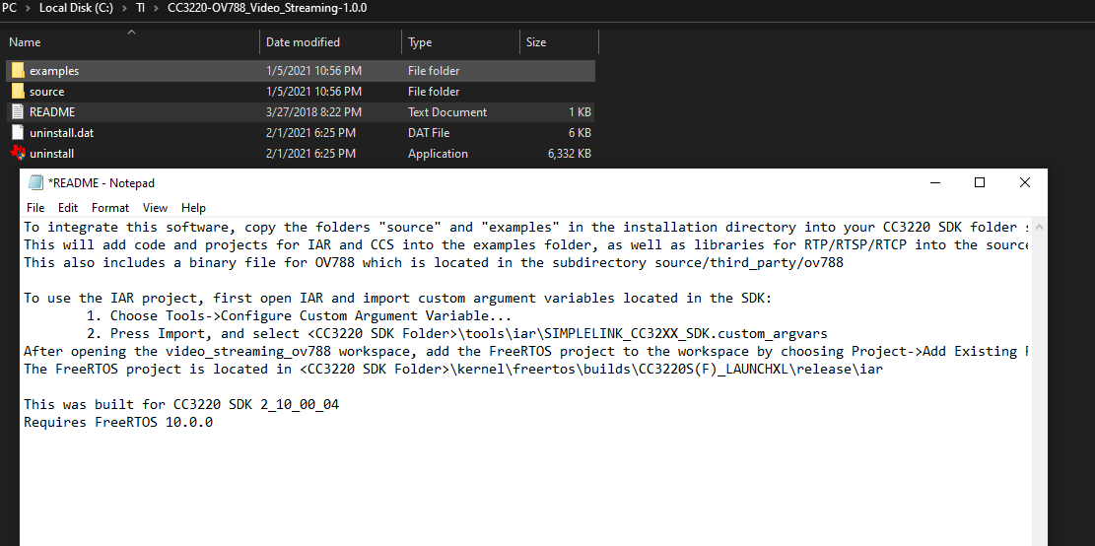The height and width of the screenshot is (546, 1095).
Task: Select the 'README' file name
Action: pos(51,111)
